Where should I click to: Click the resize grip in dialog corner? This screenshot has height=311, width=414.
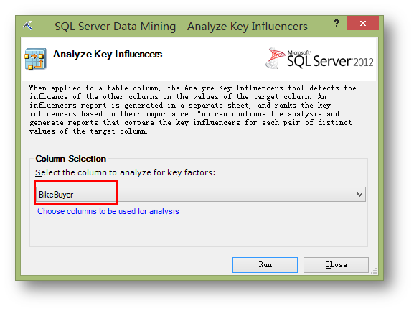374,271
